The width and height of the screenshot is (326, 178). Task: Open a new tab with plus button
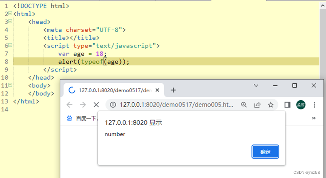(x=173, y=90)
